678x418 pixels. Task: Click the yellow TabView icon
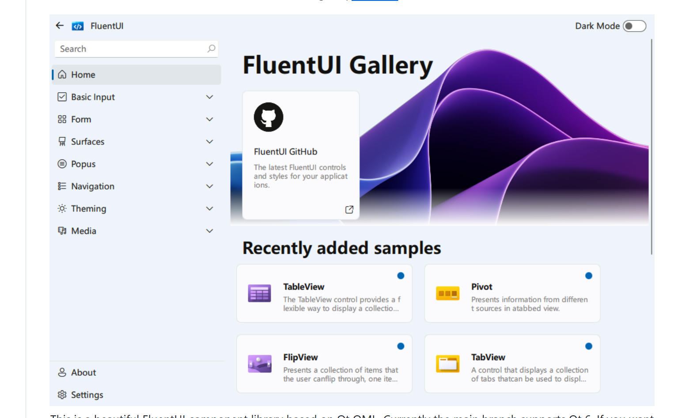pos(448,364)
